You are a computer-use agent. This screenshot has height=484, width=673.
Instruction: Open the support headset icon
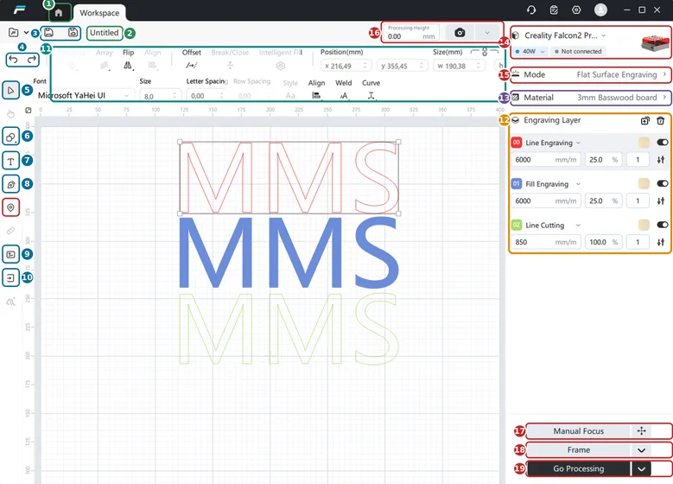(531, 10)
